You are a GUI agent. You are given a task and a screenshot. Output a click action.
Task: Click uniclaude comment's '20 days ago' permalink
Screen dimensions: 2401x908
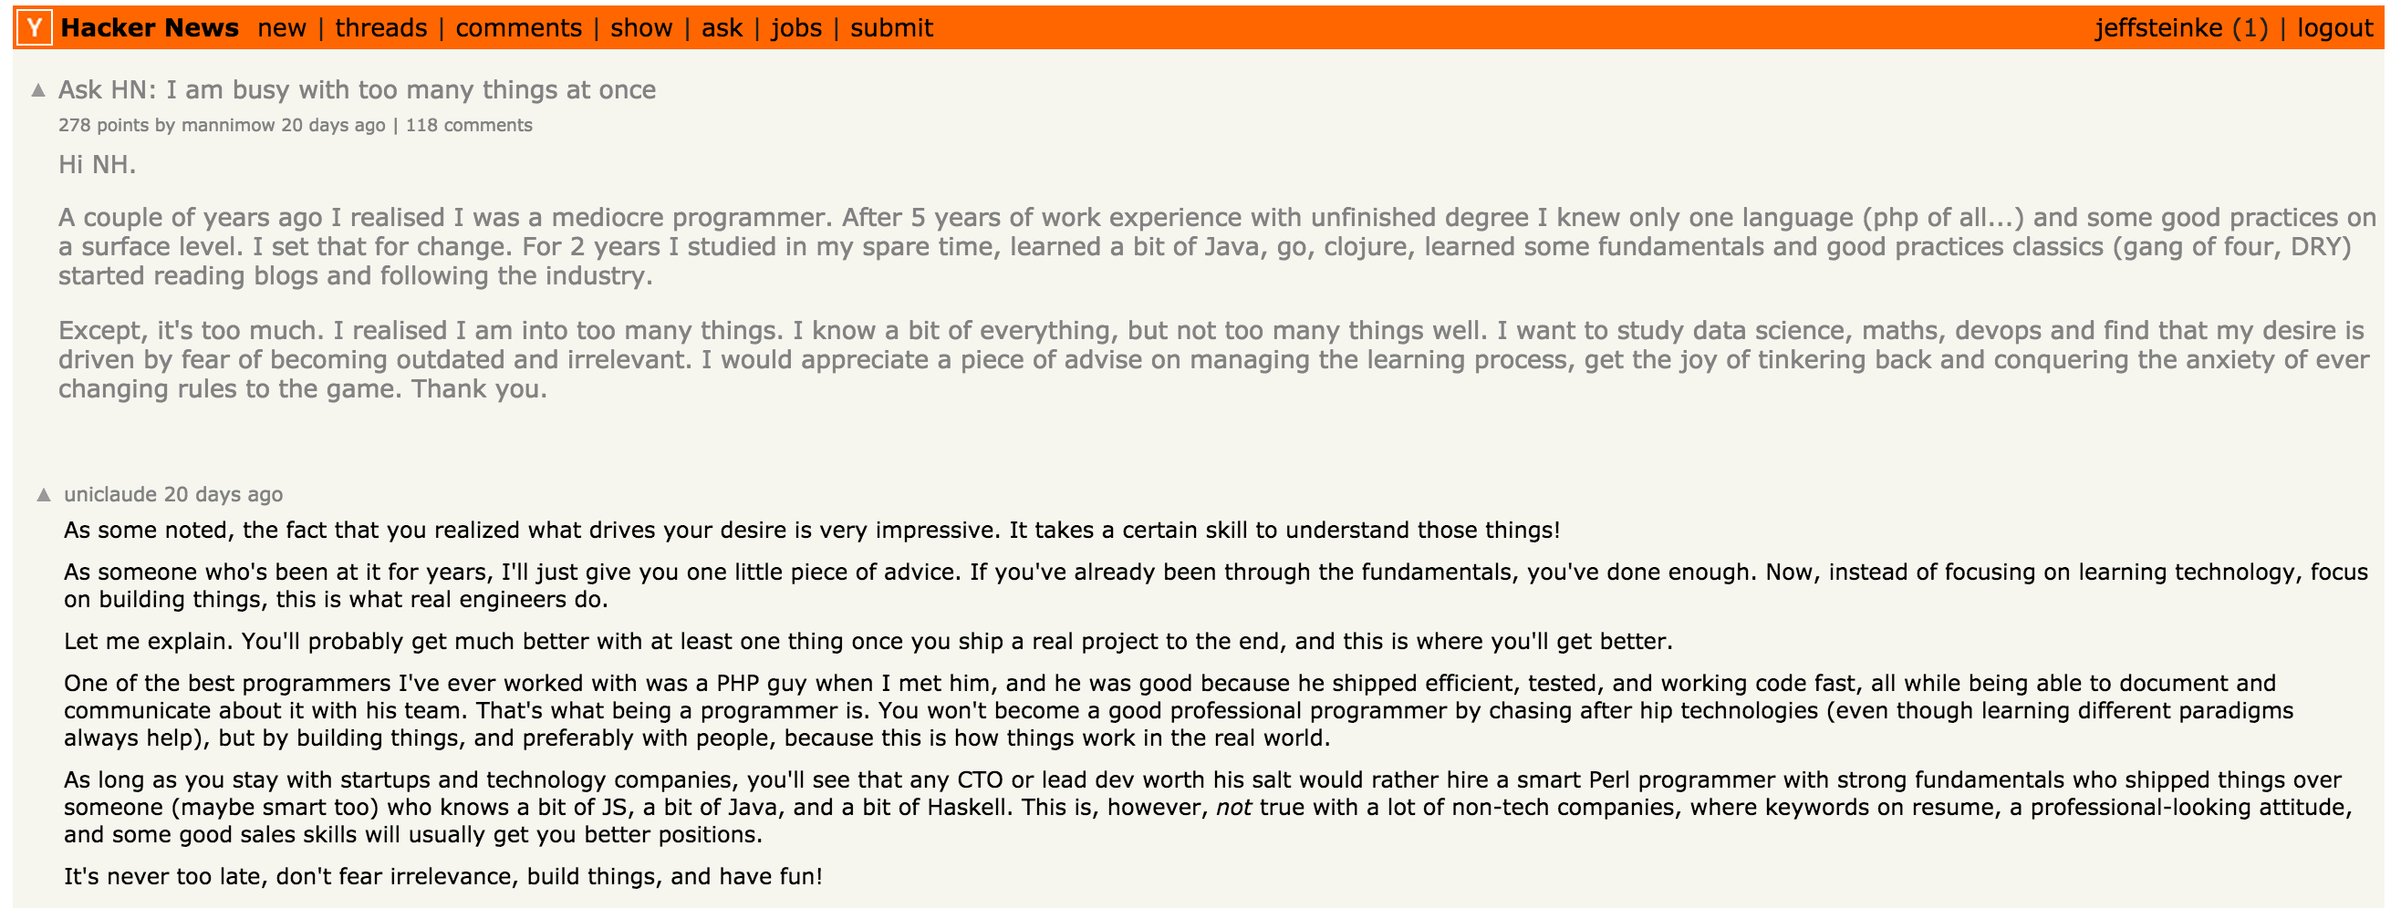223,494
